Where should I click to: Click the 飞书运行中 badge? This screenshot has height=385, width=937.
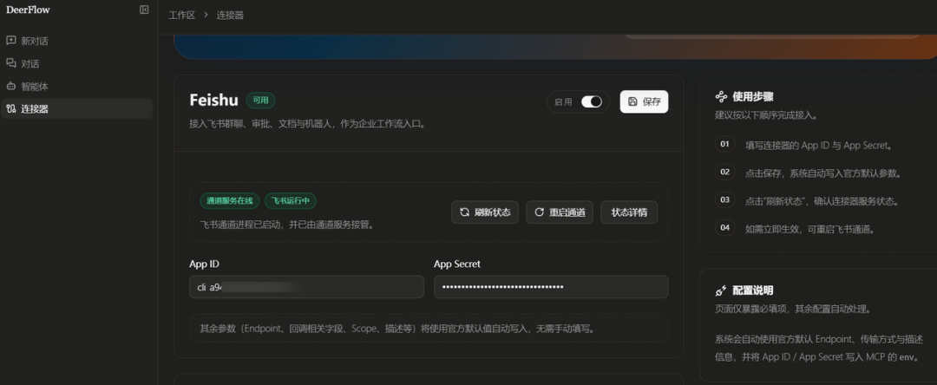coord(291,201)
